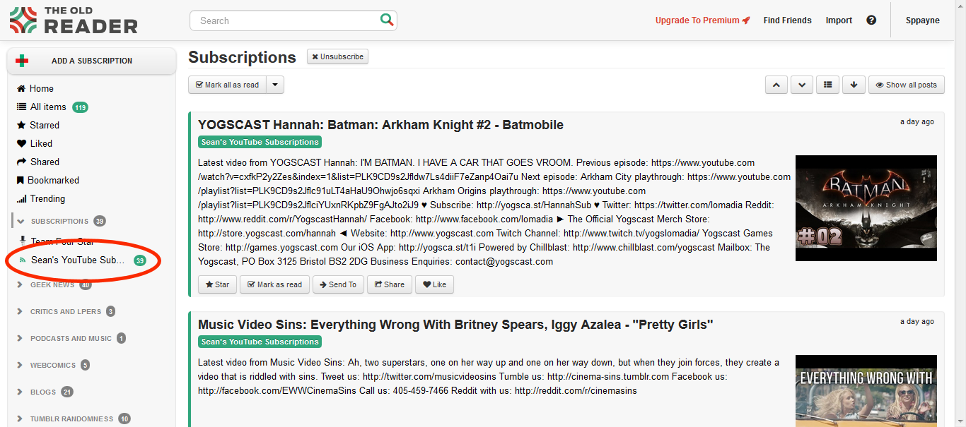This screenshot has height=427, width=966.
Task: Click Import link
Action: (839, 20)
